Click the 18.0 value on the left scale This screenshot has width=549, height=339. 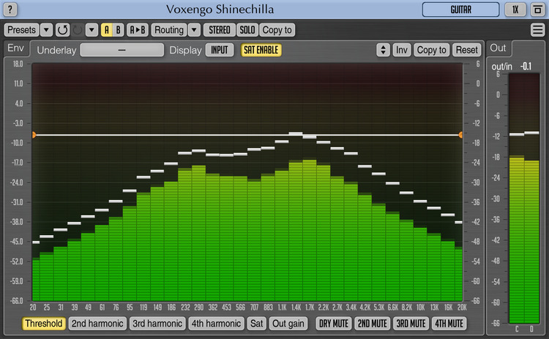pyautogui.click(x=18, y=64)
